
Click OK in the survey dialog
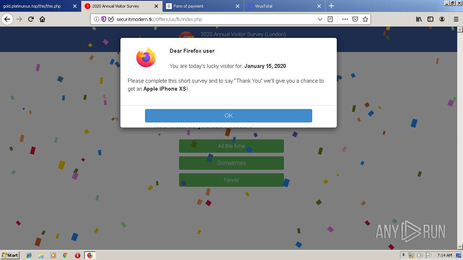[229, 116]
